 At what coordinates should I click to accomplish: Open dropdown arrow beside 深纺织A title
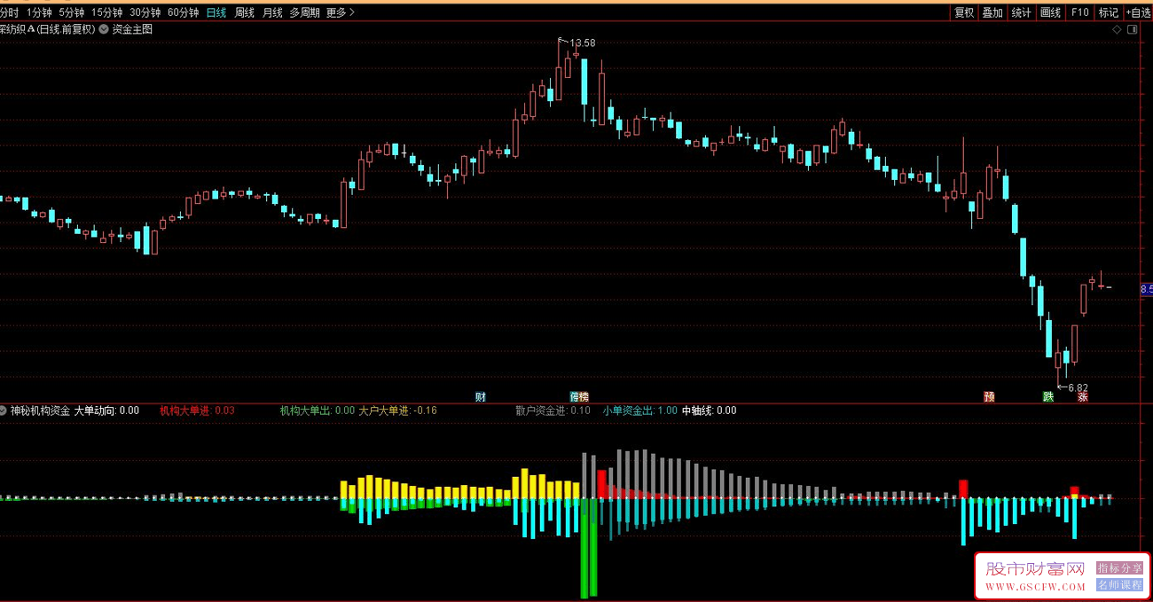coord(105,29)
